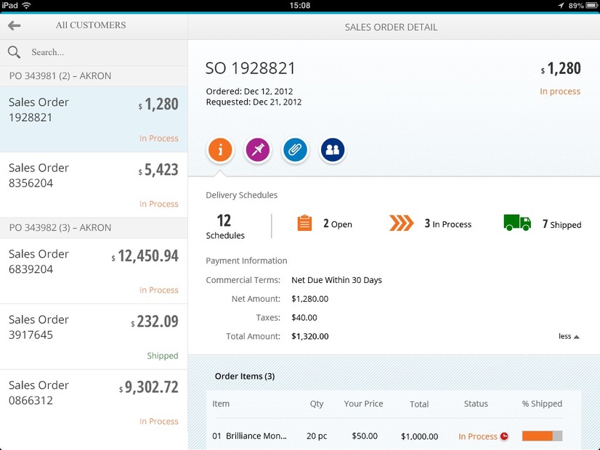Click the Order Items (3) heading
The image size is (600, 450).
[x=245, y=376]
